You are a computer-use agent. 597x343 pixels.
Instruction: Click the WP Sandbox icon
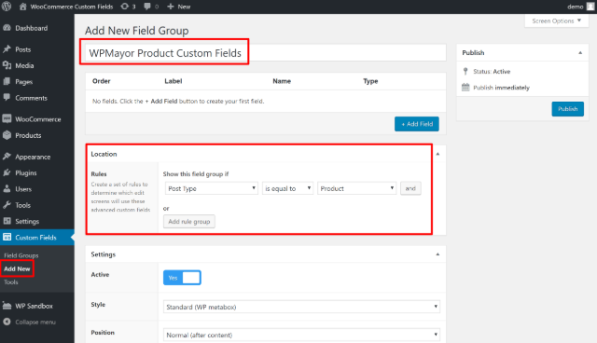pyautogui.click(x=7, y=306)
